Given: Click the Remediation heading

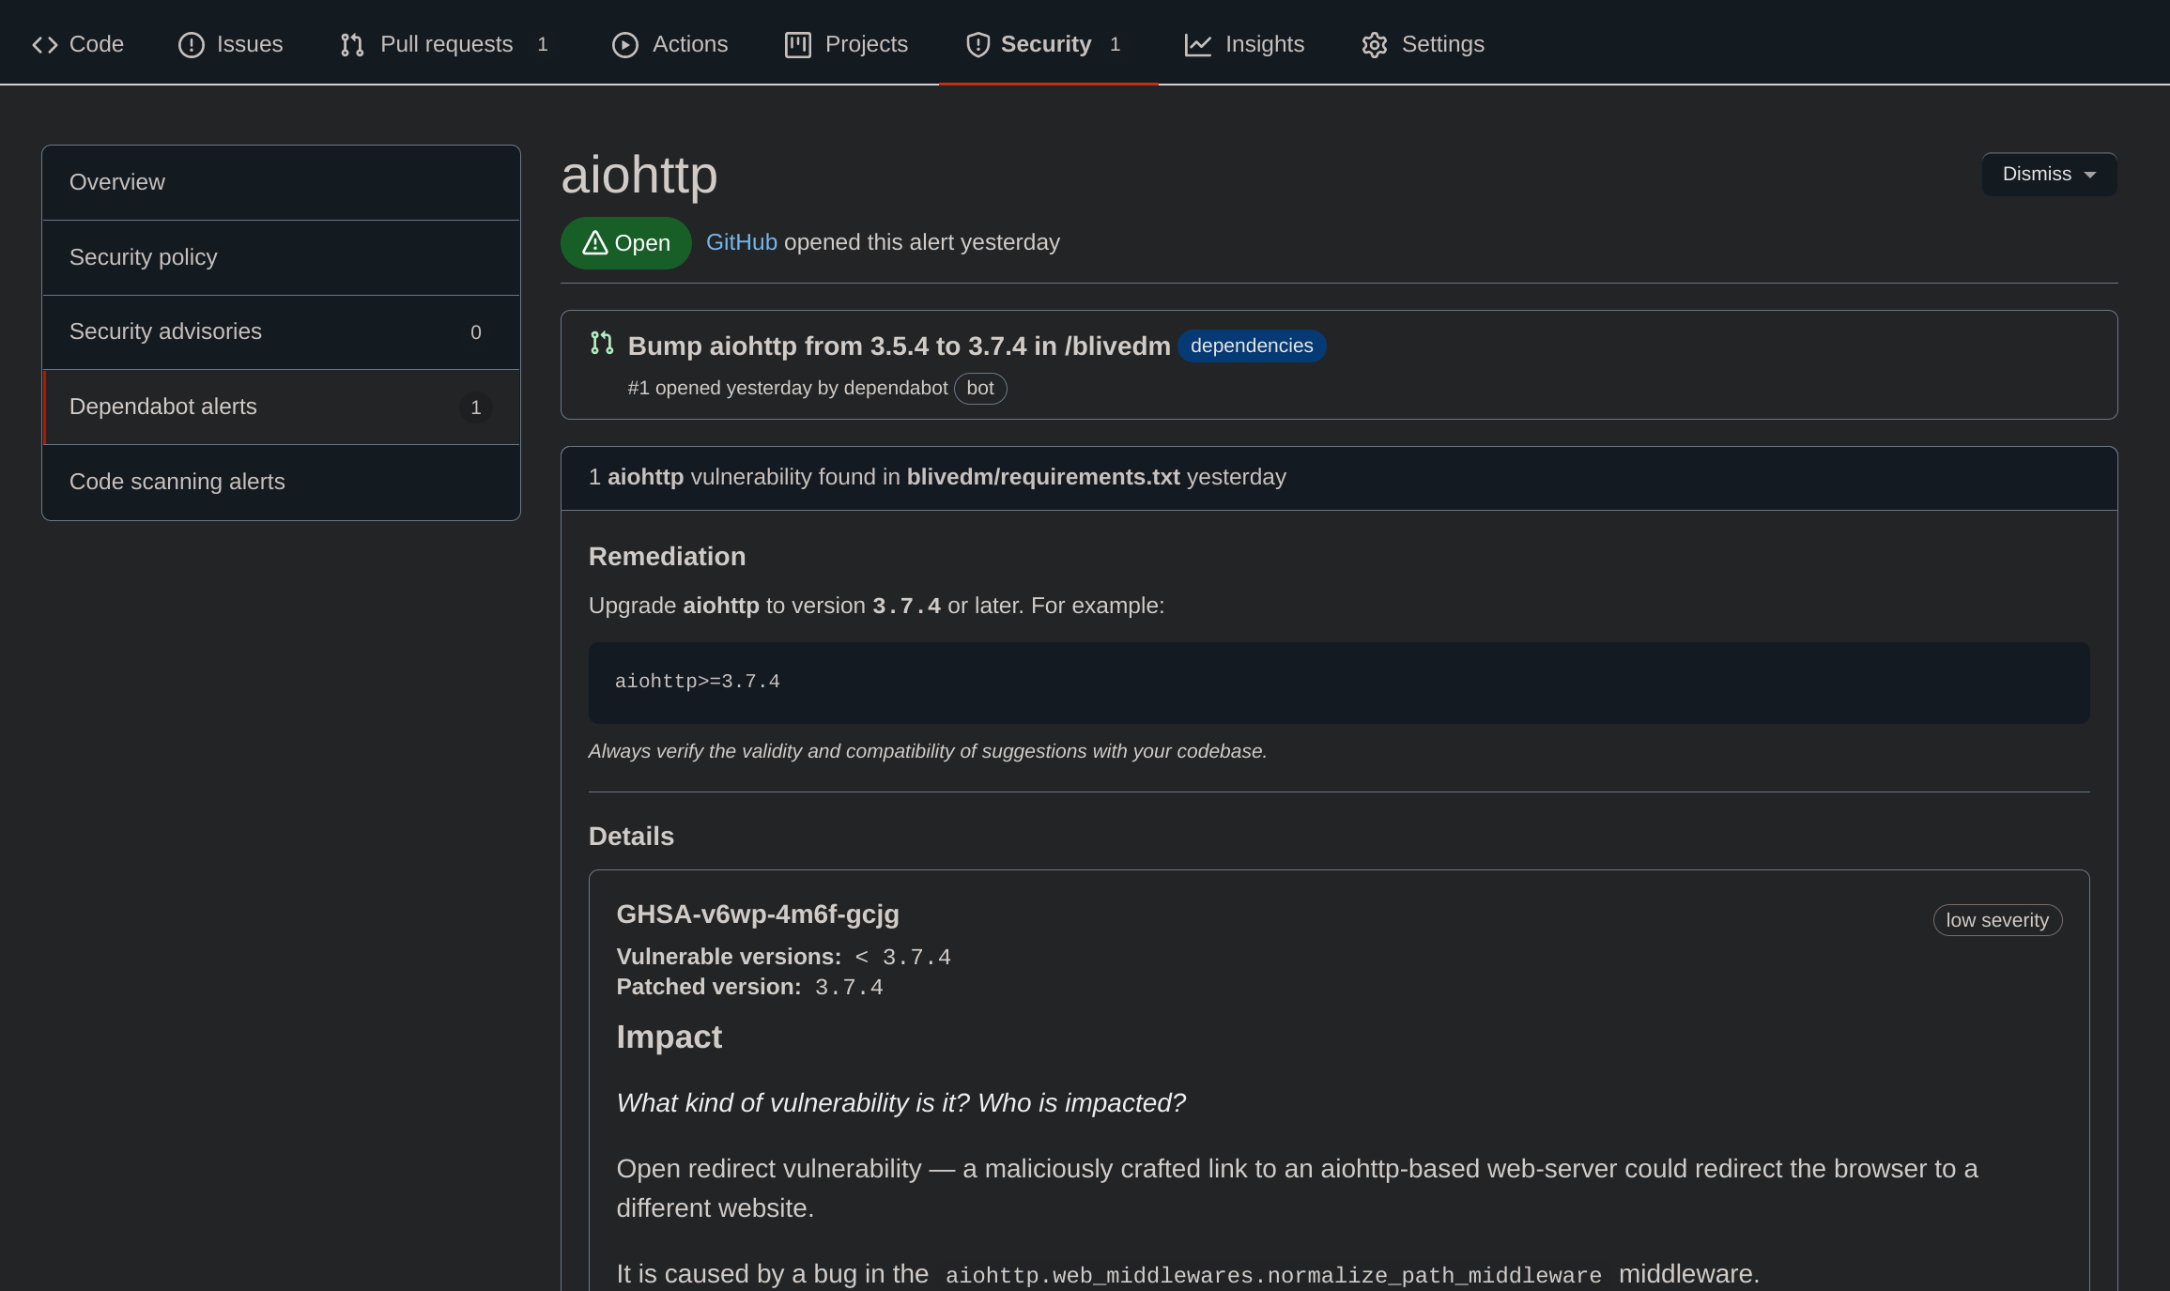Looking at the screenshot, I should [667, 556].
